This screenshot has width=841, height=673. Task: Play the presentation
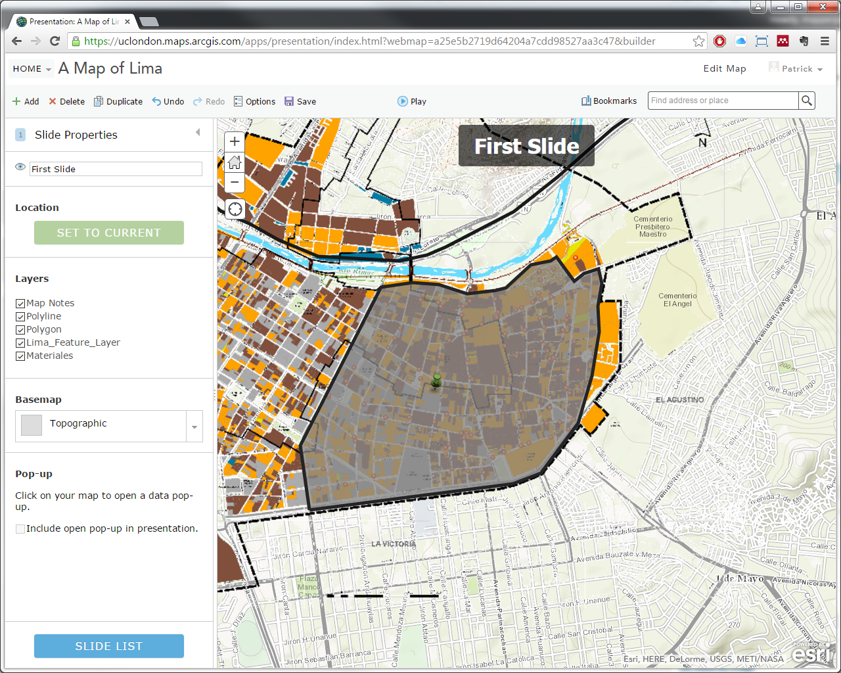pos(412,101)
